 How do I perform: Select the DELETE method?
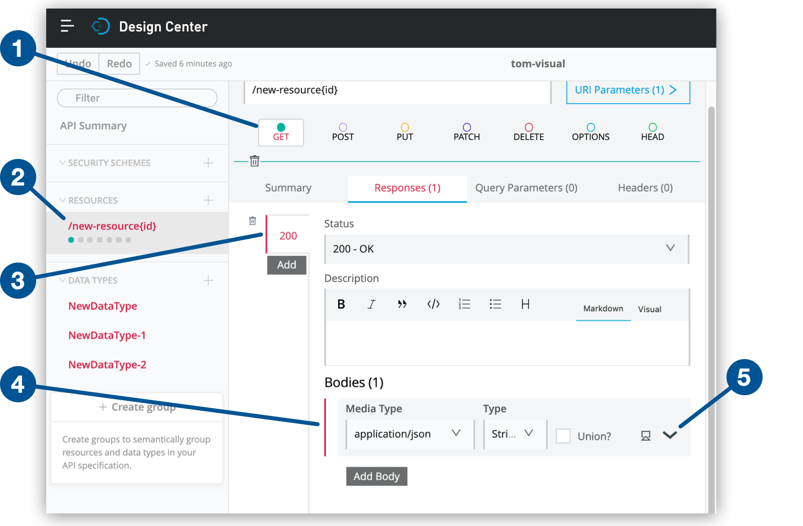[x=529, y=132]
